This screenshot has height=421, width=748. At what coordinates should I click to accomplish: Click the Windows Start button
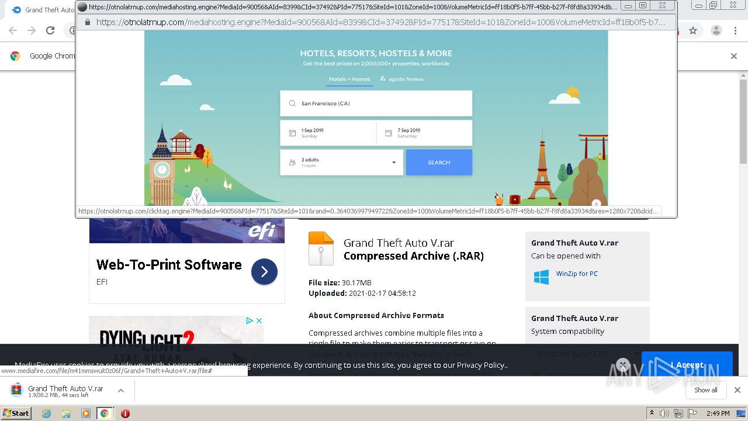click(16, 413)
